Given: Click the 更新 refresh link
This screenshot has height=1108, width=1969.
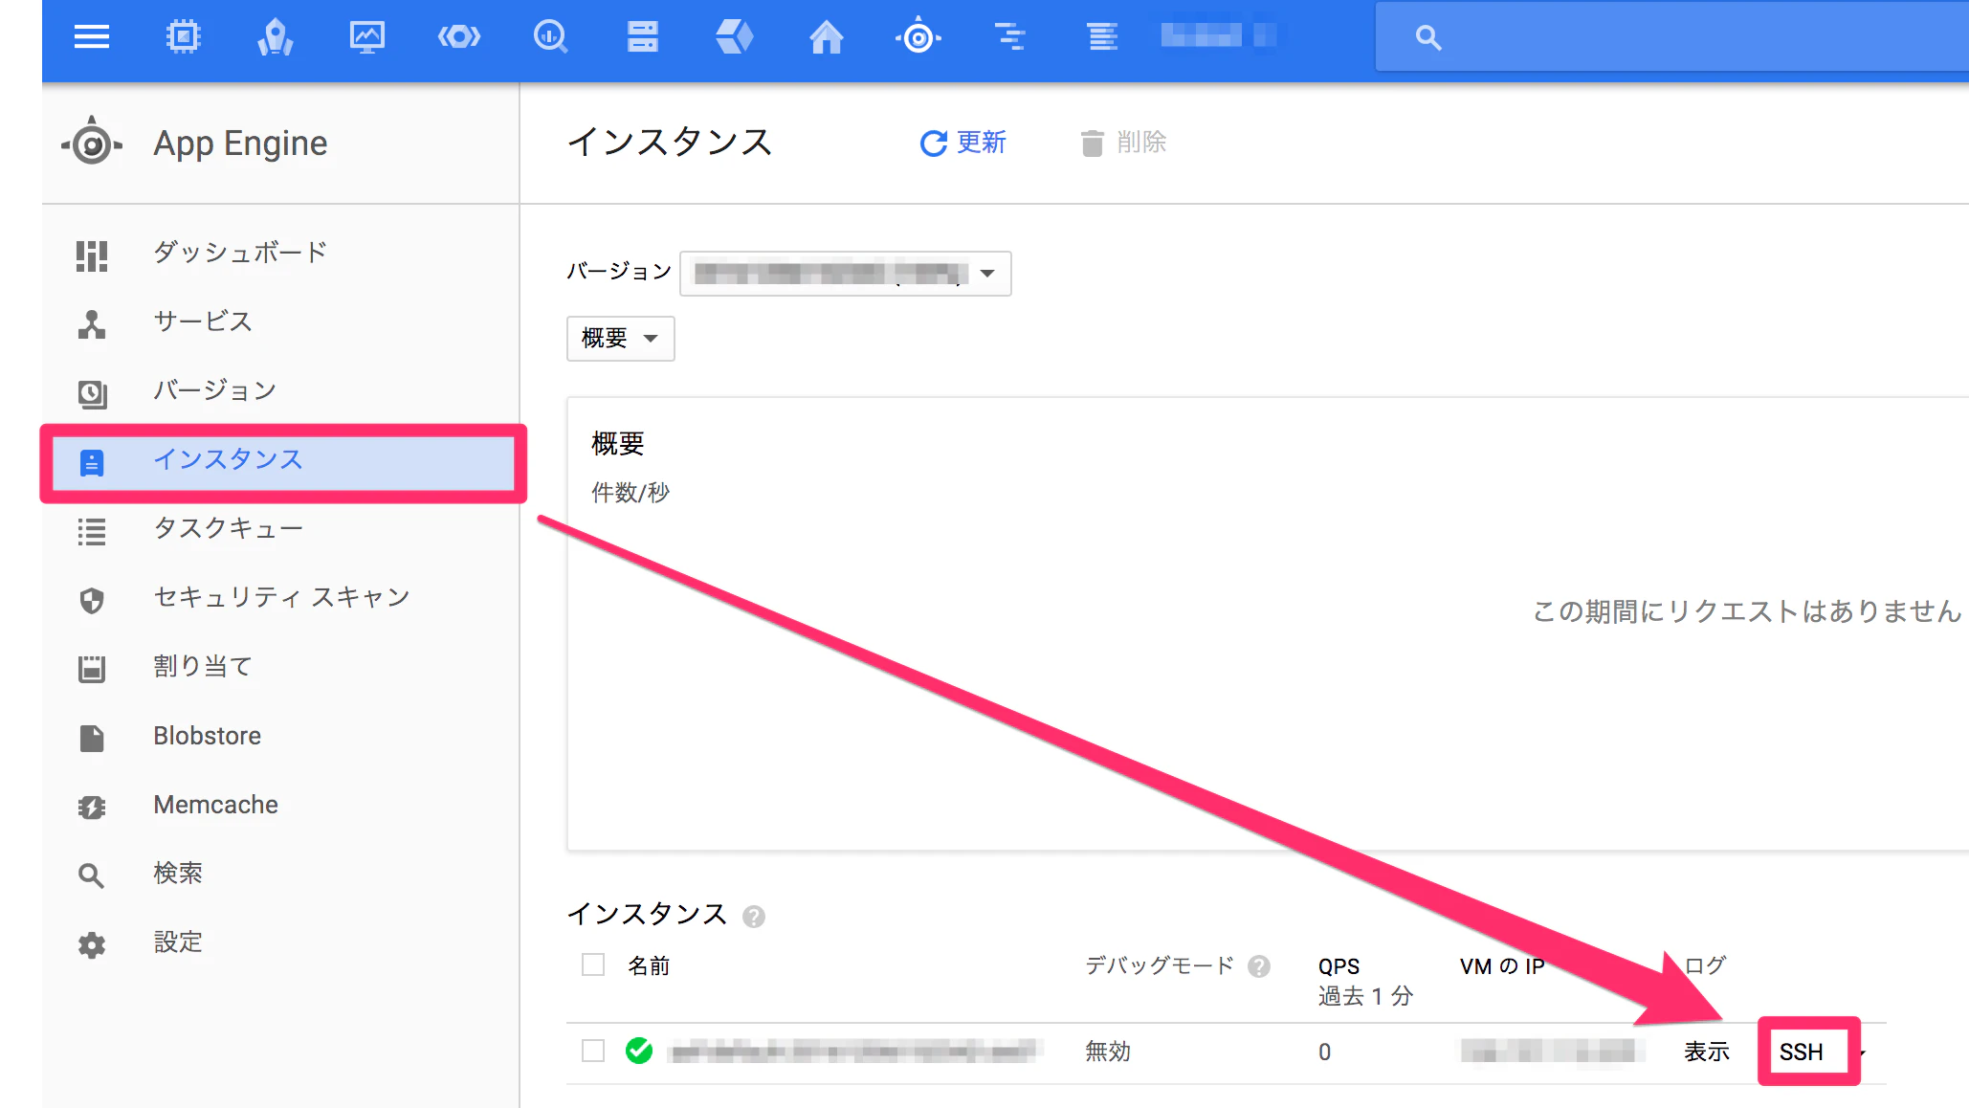Looking at the screenshot, I should tap(962, 144).
